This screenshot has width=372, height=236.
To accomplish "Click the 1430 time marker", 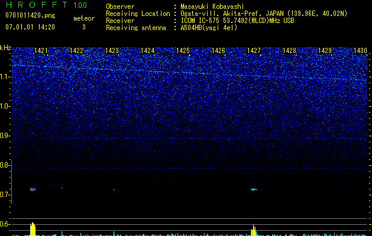I will [360, 51].
